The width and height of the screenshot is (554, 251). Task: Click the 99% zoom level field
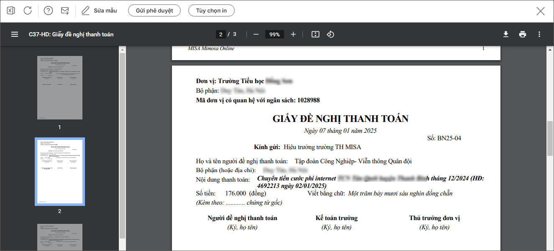point(274,34)
